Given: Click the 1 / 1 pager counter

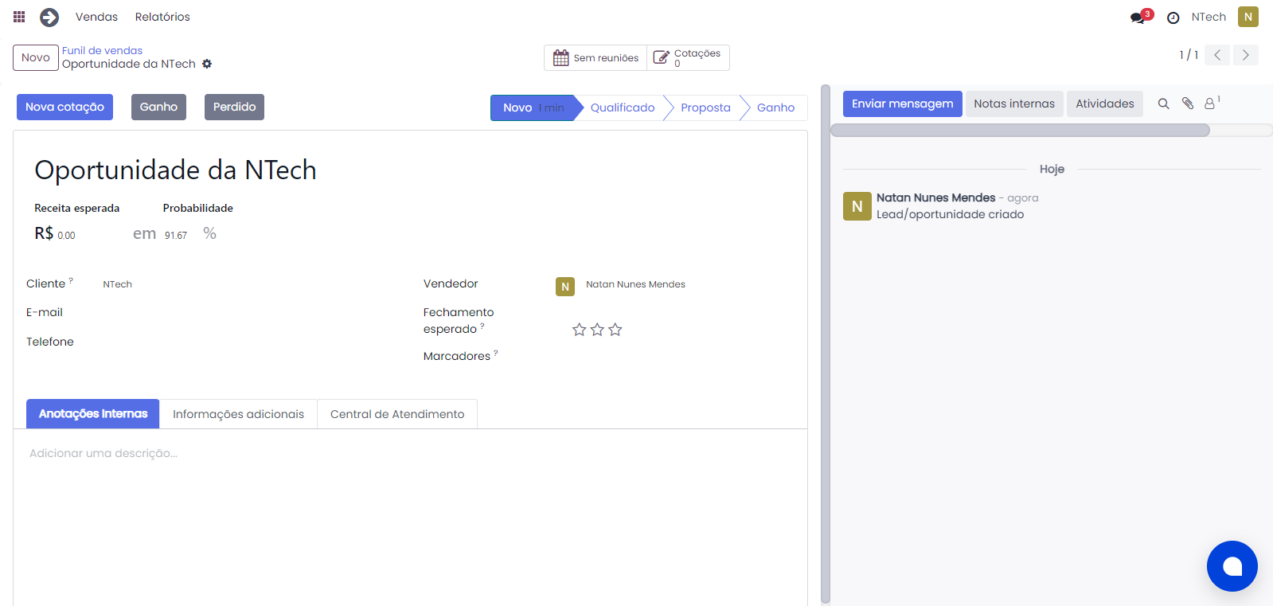Looking at the screenshot, I should [x=1189, y=55].
